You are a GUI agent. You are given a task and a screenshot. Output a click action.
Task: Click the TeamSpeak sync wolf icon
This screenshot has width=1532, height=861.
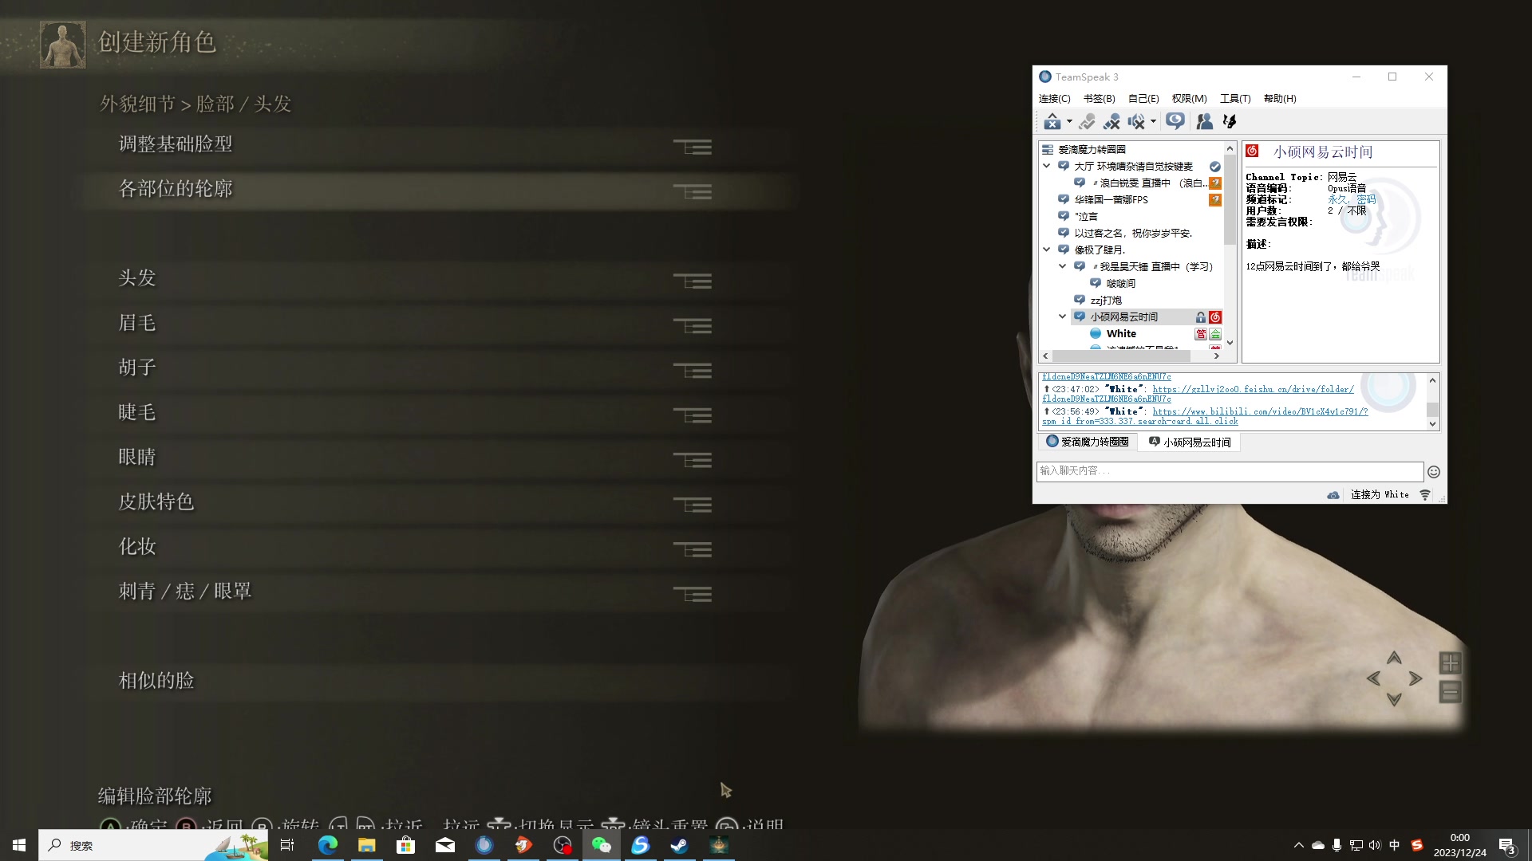1230,121
